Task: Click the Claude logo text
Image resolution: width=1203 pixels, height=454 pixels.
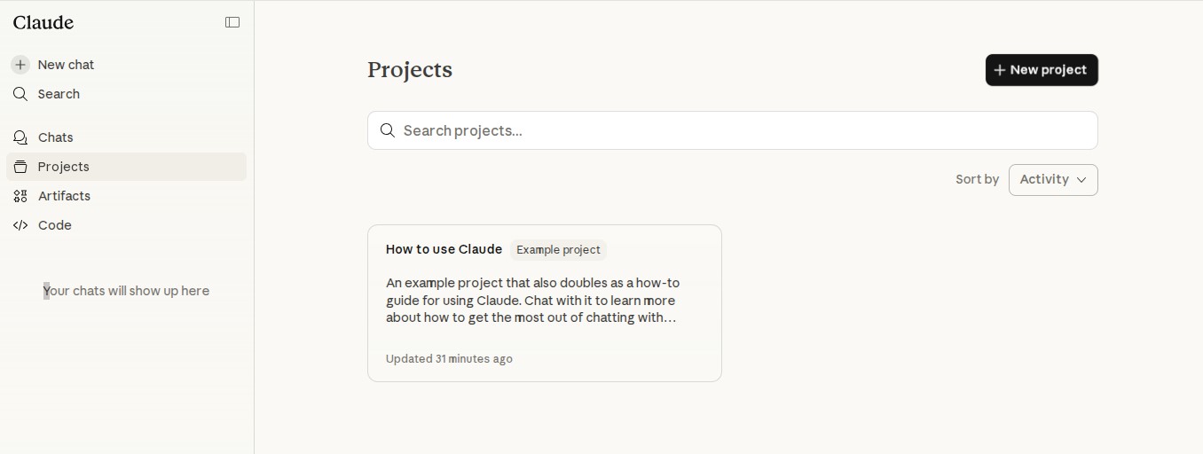Action: [x=43, y=22]
